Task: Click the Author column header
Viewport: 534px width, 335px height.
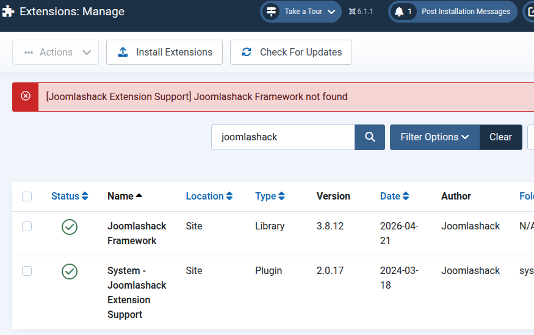Action: [x=456, y=196]
